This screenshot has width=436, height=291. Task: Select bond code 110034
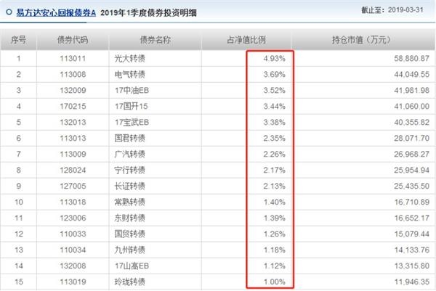coord(73,250)
